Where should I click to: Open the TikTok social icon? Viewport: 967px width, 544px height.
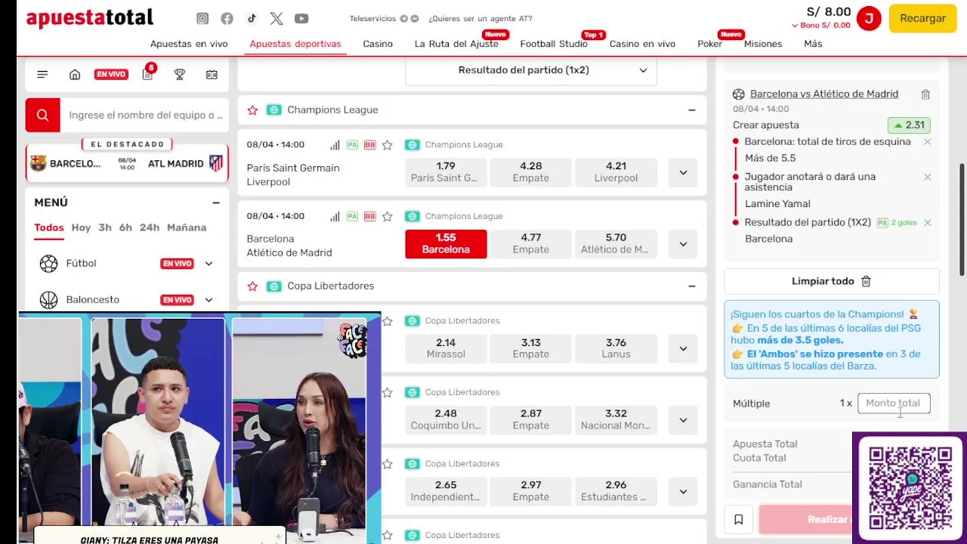252,19
